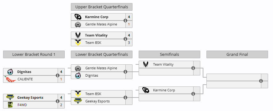The width and height of the screenshot is (273, 111).
Task: Click the Karmine Corp logo in upper quarterfinals
Action: tap(78, 17)
